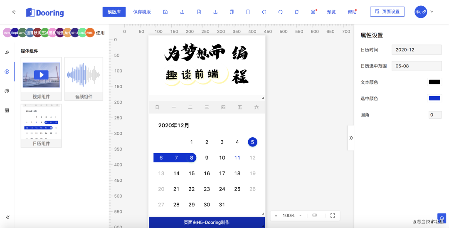Click the 属性设置 panel title

tap(372, 35)
